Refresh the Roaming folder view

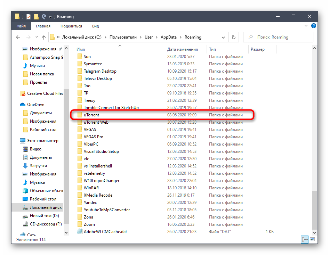(233, 38)
